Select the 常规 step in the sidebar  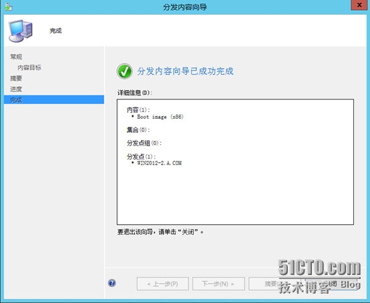16,57
